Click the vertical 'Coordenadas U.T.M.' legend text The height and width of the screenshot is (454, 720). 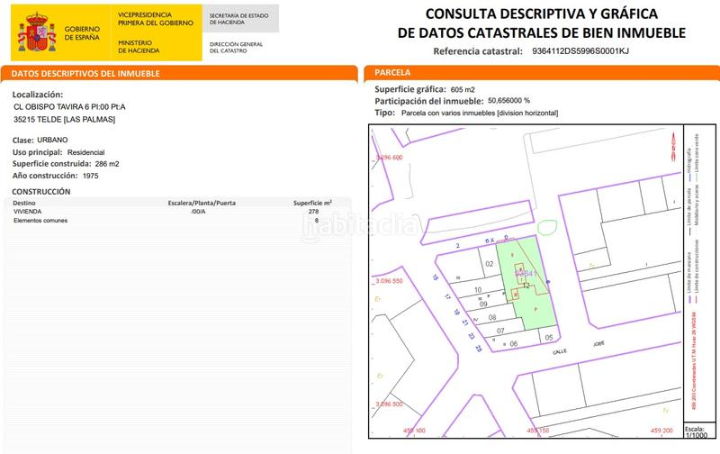(x=693, y=360)
